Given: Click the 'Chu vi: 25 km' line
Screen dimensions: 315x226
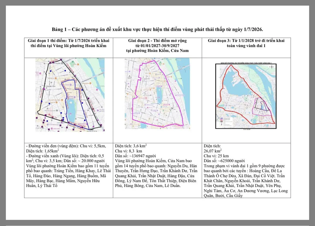Looking at the screenshot, I should tap(216, 156).
